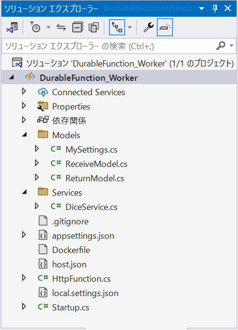Expand Connected Services node
238x330 pixels.
click(x=24, y=91)
